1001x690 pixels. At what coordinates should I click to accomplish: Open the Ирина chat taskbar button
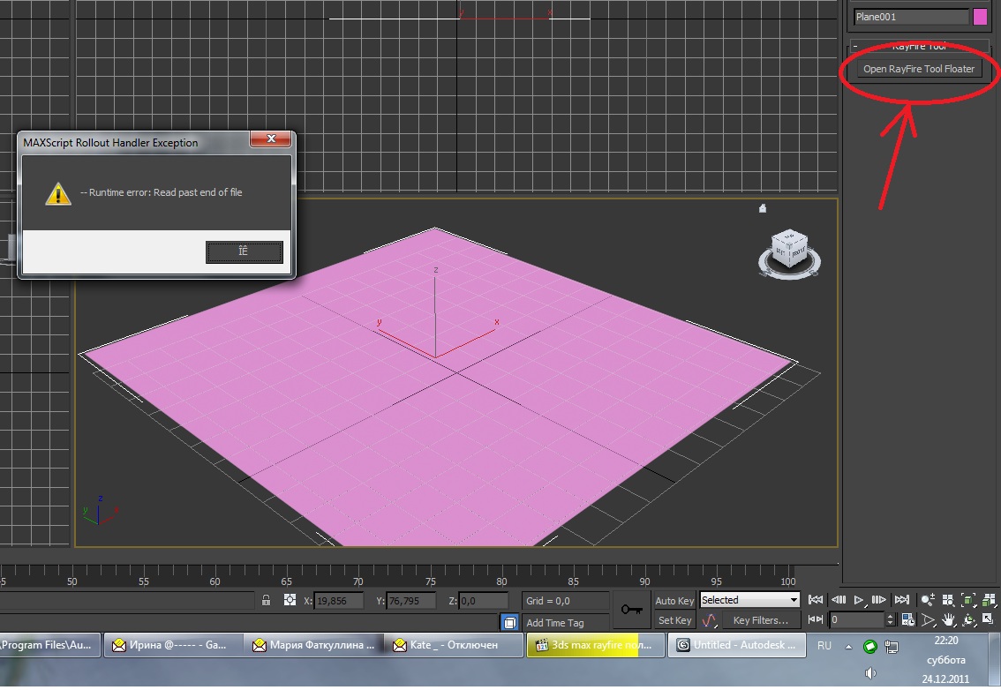(172, 645)
